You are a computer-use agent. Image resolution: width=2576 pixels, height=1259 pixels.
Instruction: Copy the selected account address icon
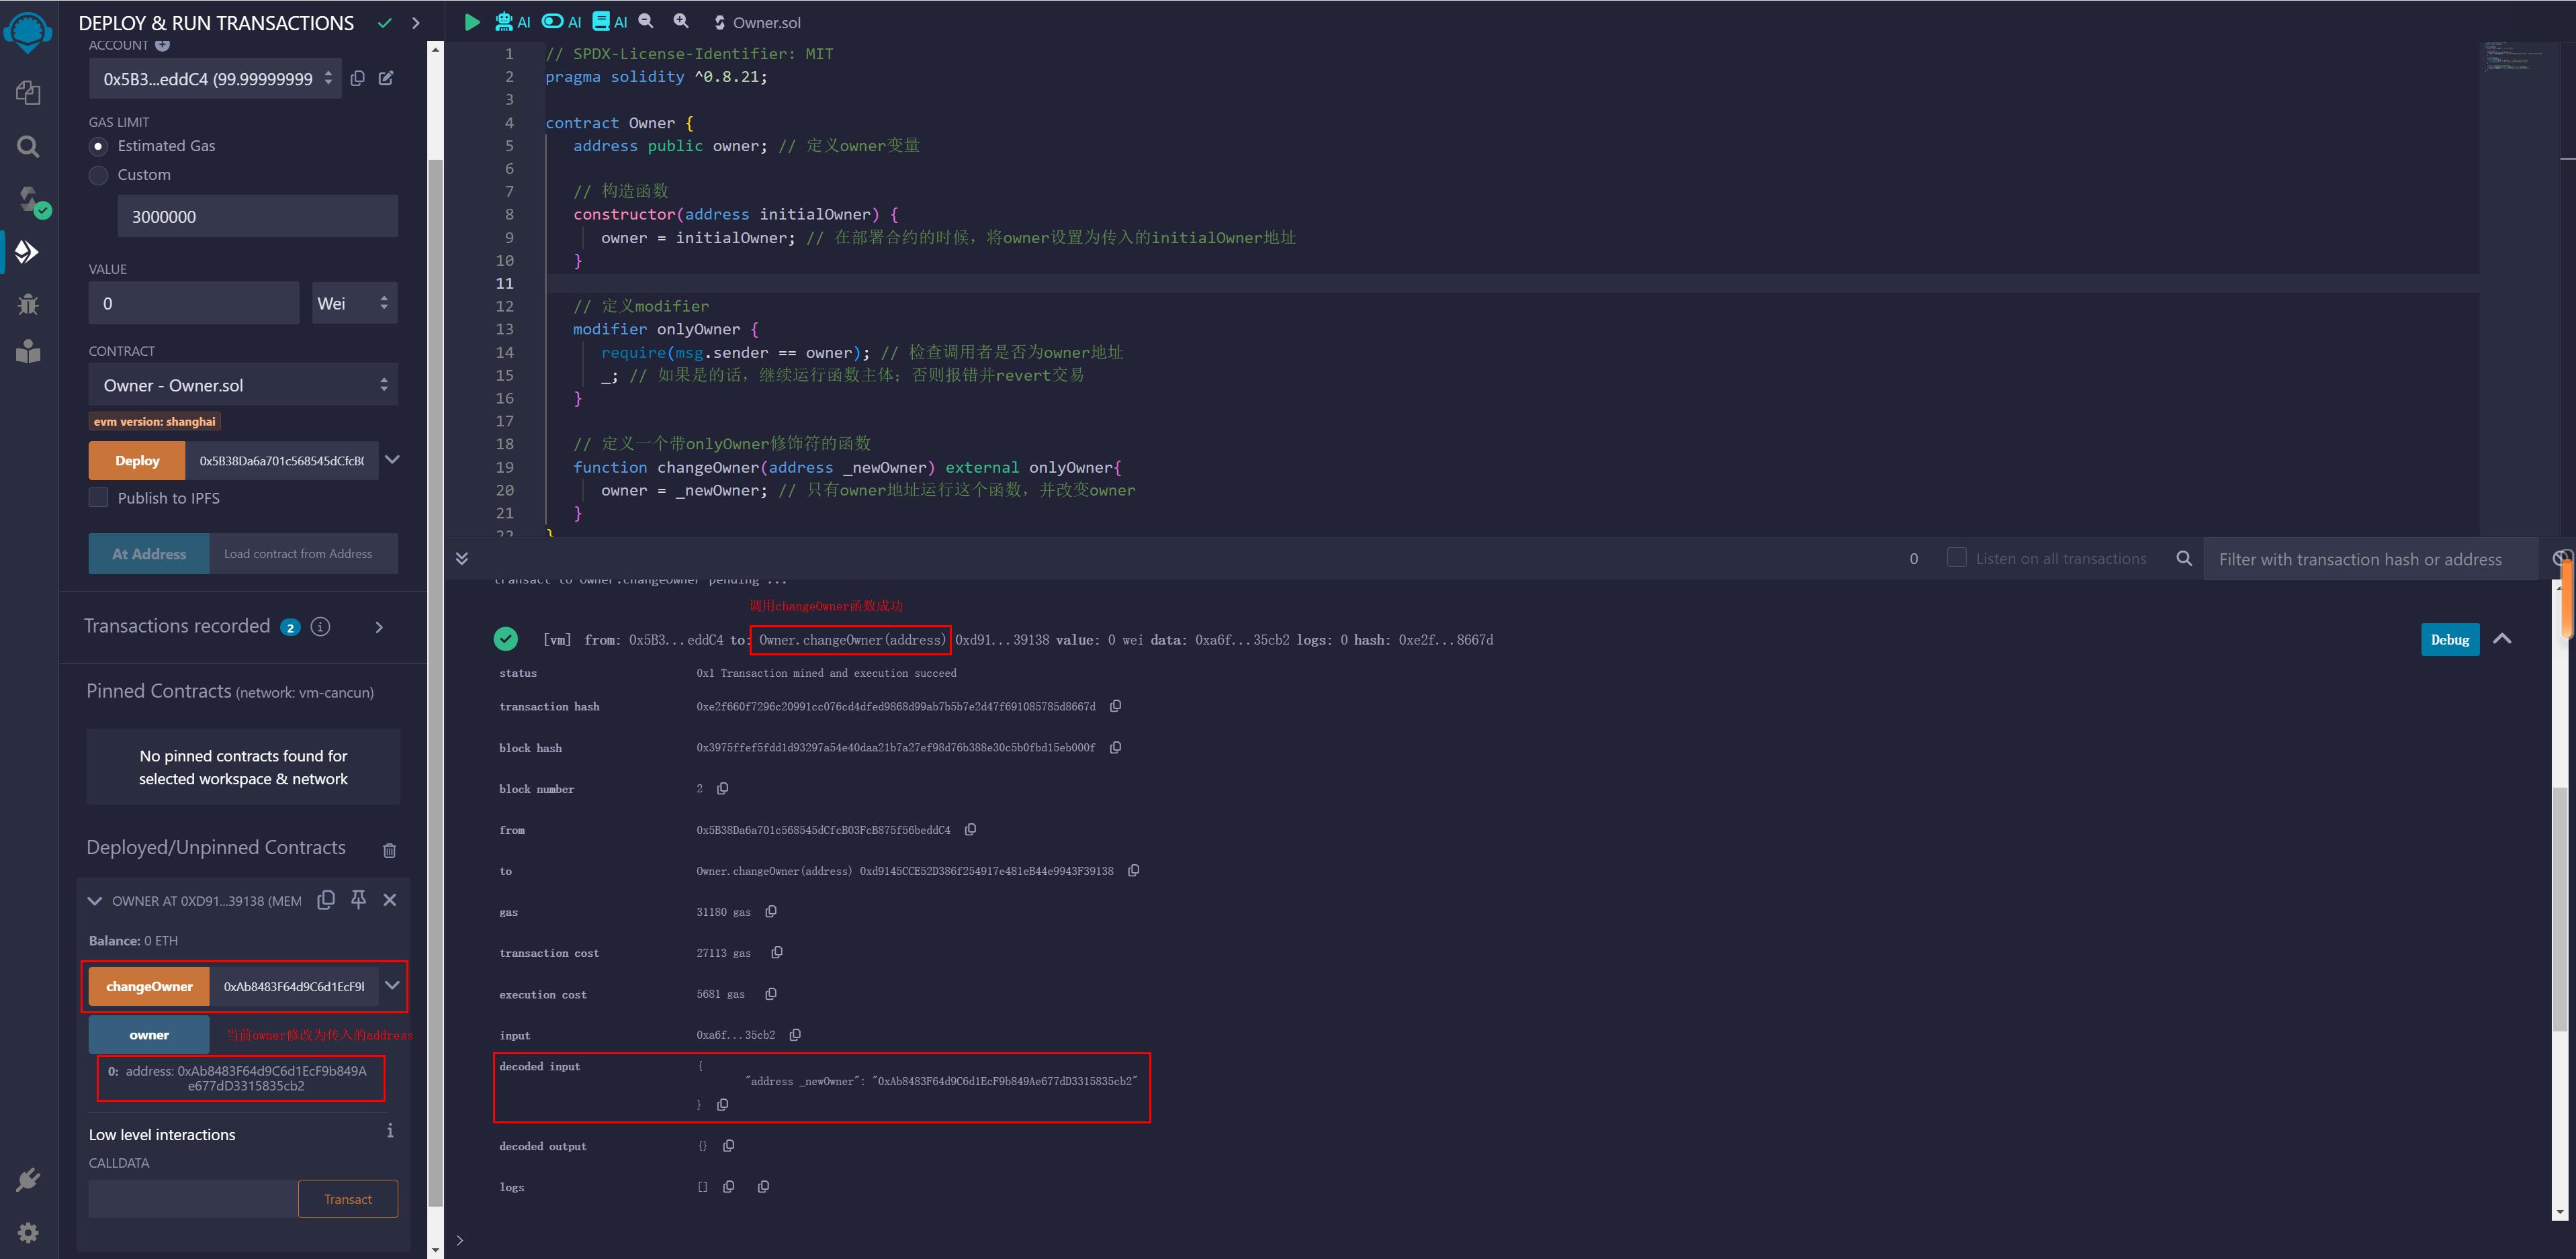click(x=357, y=78)
